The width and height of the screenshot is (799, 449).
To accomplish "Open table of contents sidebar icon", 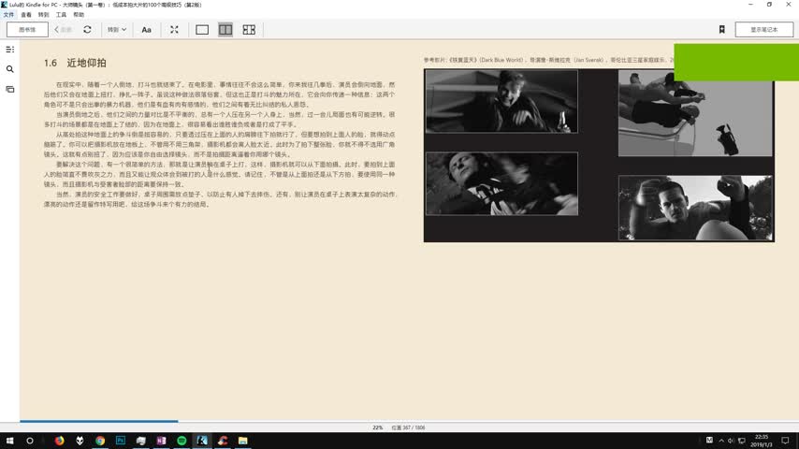I will [9, 50].
